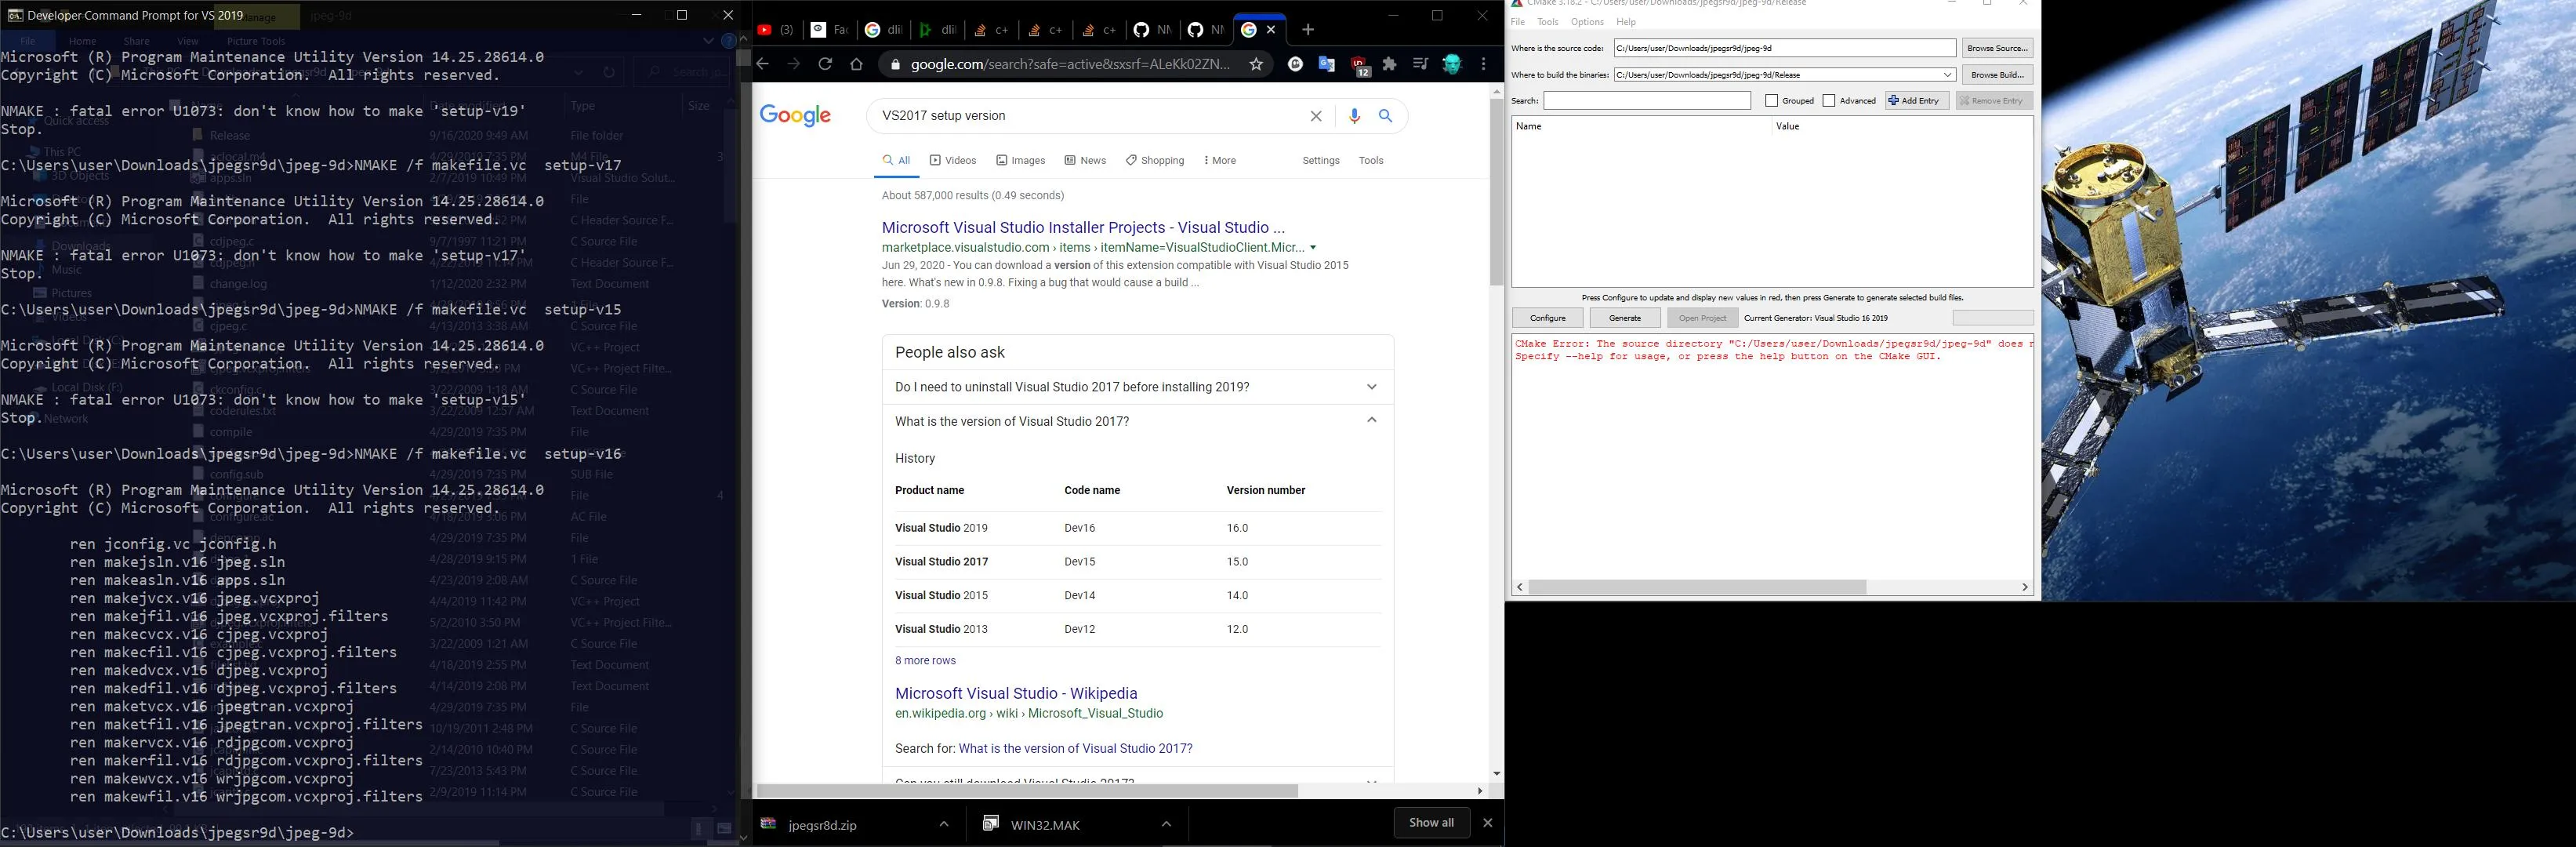Go to the Chrome home page icon
This screenshot has height=847, width=2576.
tap(856, 64)
